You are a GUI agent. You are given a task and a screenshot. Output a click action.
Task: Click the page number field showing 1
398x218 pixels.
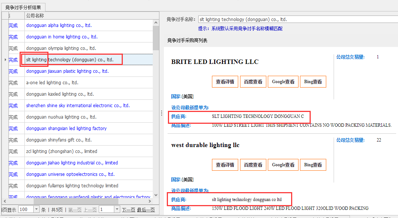tap(107, 210)
